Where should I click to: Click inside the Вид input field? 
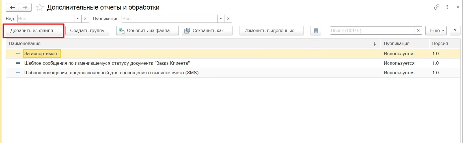pyautogui.click(x=46, y=19)
